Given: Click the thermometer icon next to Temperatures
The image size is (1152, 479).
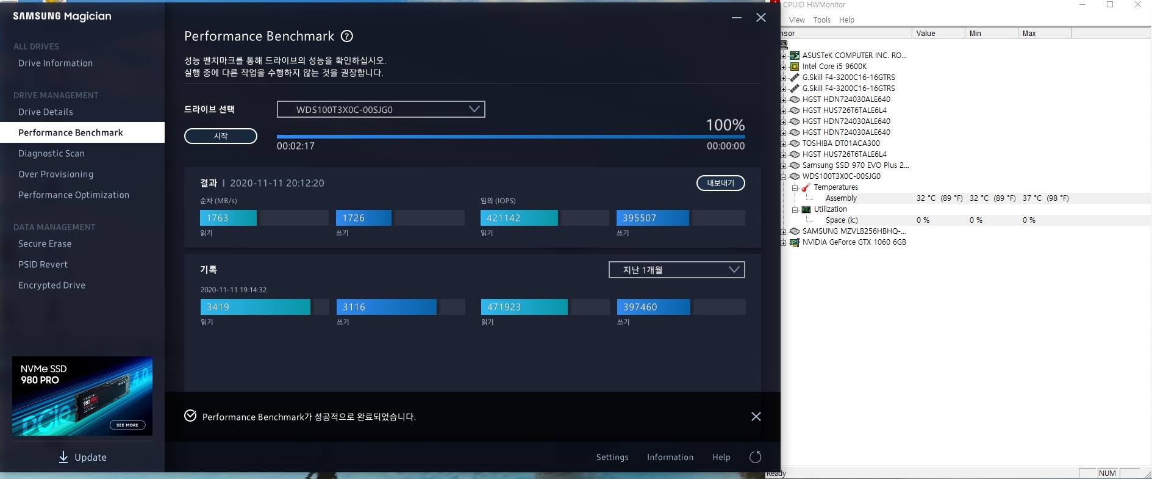Looking at the screenshot, I should point(806,187).
